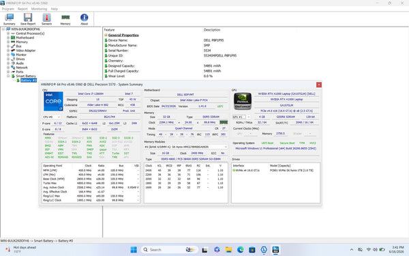
Task: Click the taskbar Search box
Action: point(170,250)
